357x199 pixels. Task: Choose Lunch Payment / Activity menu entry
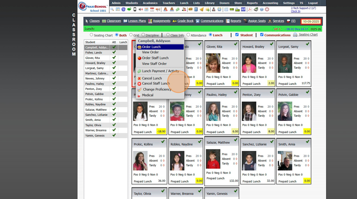[x=160, y=71]
